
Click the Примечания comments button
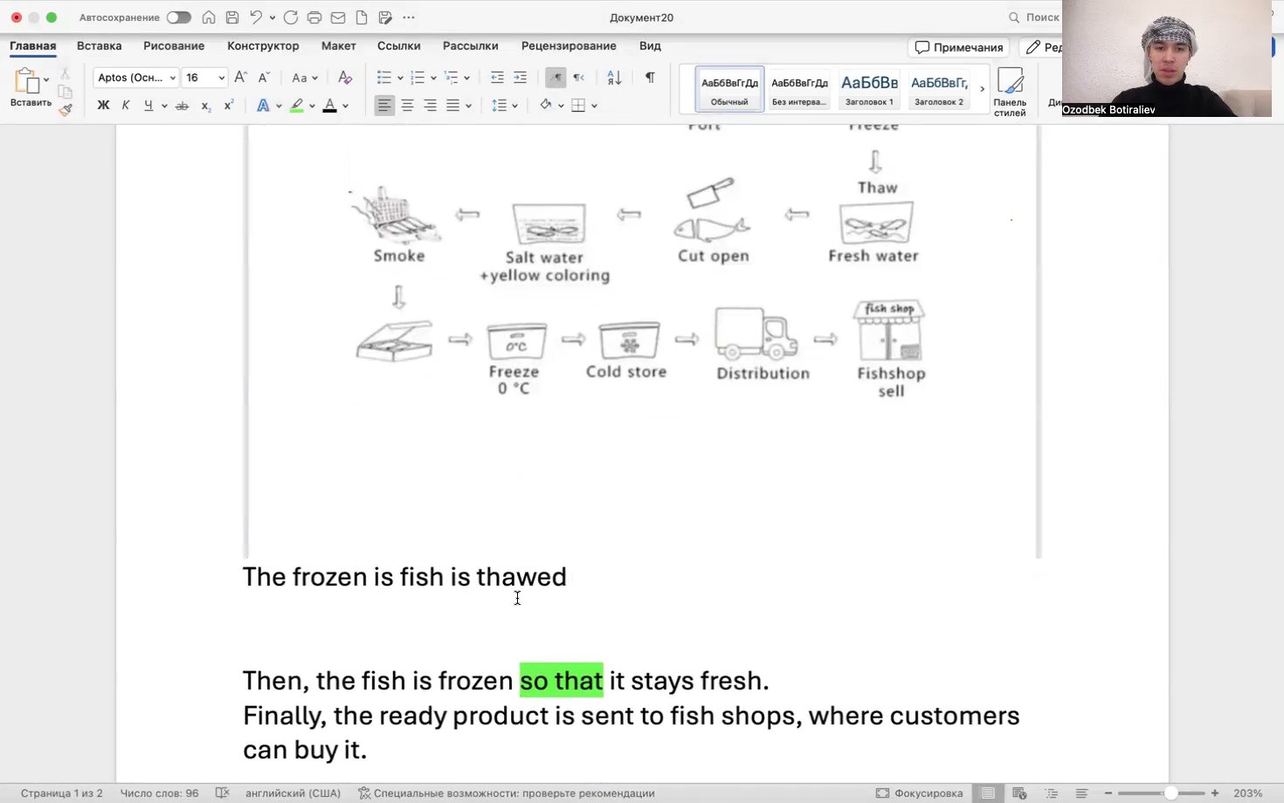[958, 47]
